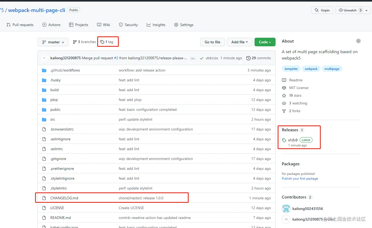372x228 pixels.
Task: Open the LICENSE file
Action: [x=57, y=208]
